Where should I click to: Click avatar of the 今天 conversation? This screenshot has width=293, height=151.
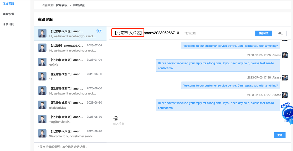coord(42,34)
